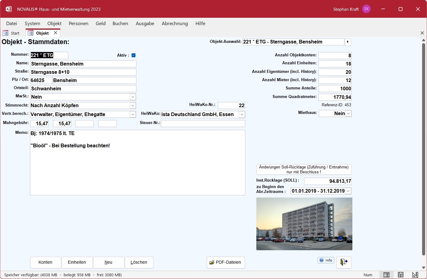Click the empty Steuer-Nr. field

tap(203, 123)
